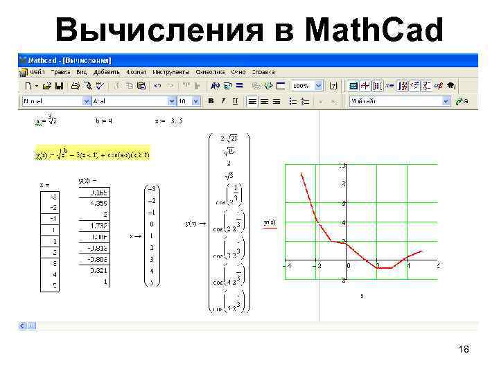Image resolution: width=499 pixels, height=374 pixels.
Task: Toggle Bold formatting
Action: click(211, 101)
